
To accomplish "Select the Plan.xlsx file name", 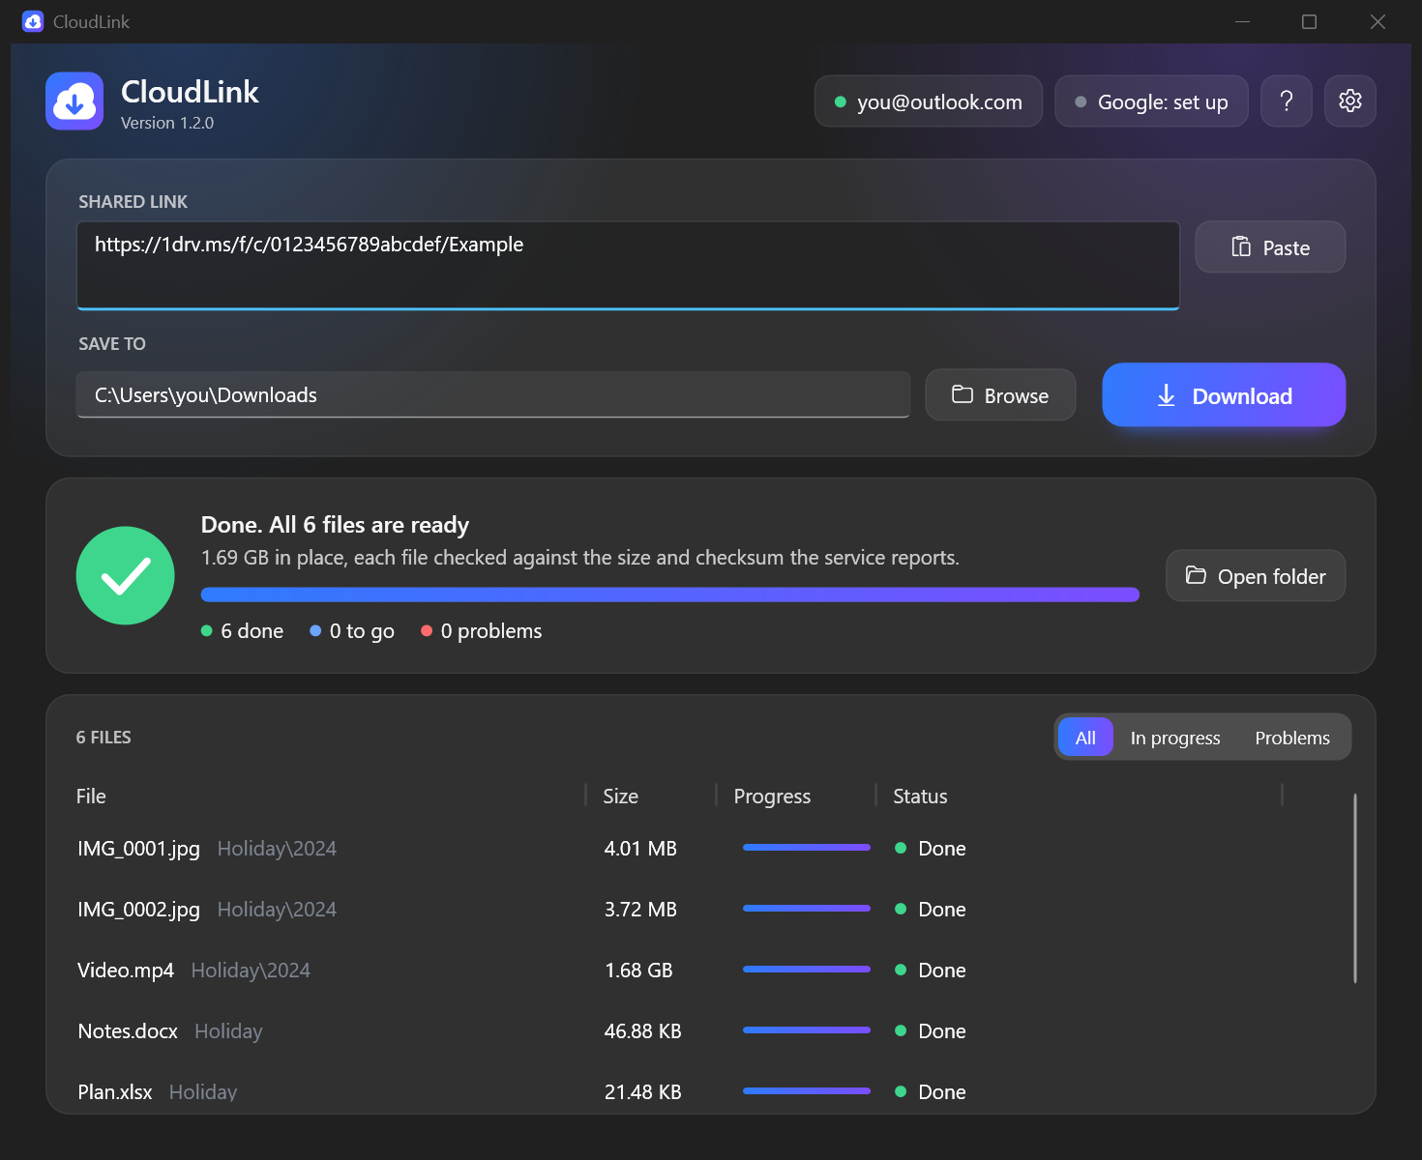I will pos(115,1092).
